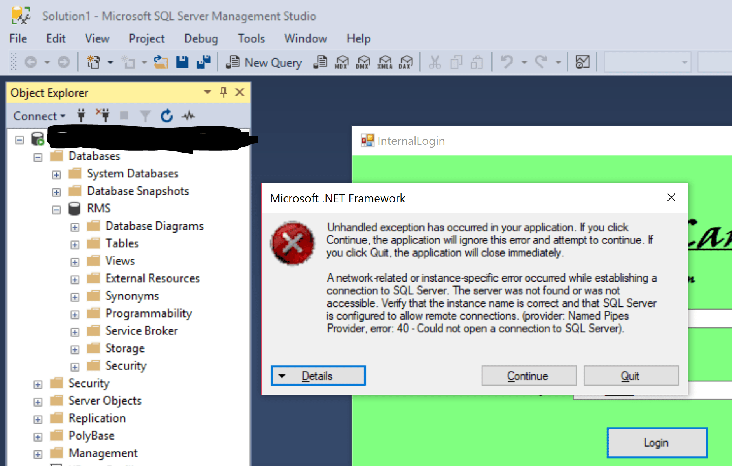Expand the Server Objects node
The height and width of the screenshot is (466, 732).
[38, 402]
